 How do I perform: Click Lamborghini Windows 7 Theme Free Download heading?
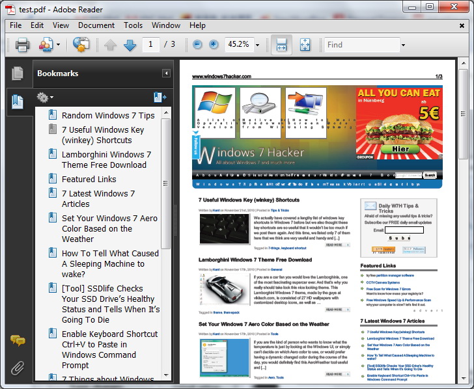pos(255,260)
